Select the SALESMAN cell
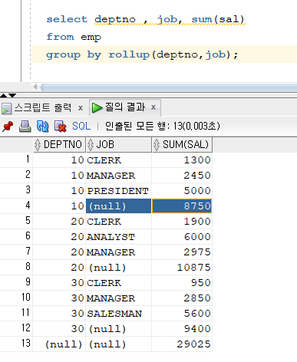 119,314
